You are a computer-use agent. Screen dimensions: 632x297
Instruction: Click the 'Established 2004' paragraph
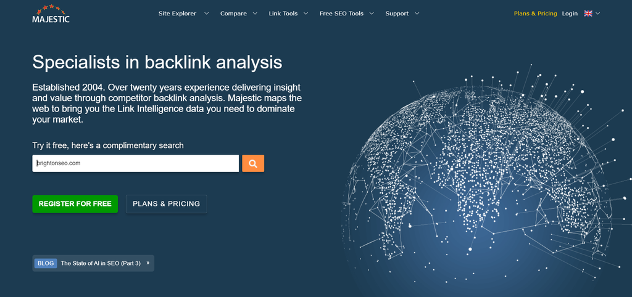point(167,104)
